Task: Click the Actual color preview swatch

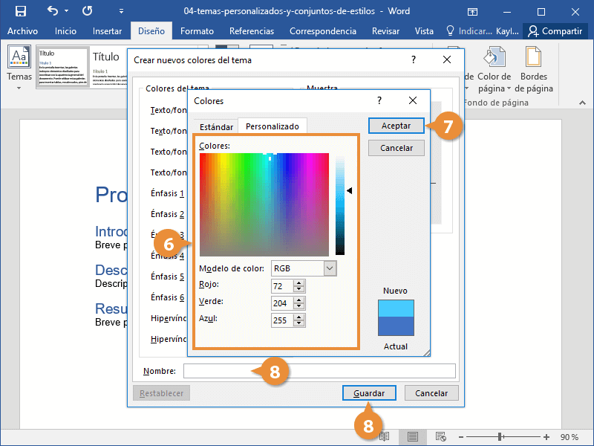Action: pyautogui.click(x=396, y=326)
